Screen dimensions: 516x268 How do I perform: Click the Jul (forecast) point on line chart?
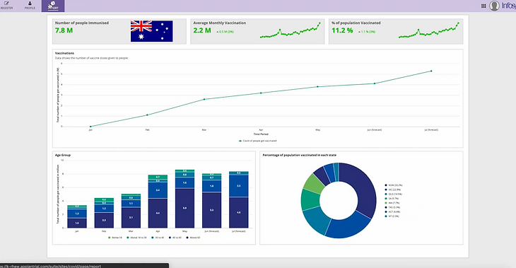431,71
